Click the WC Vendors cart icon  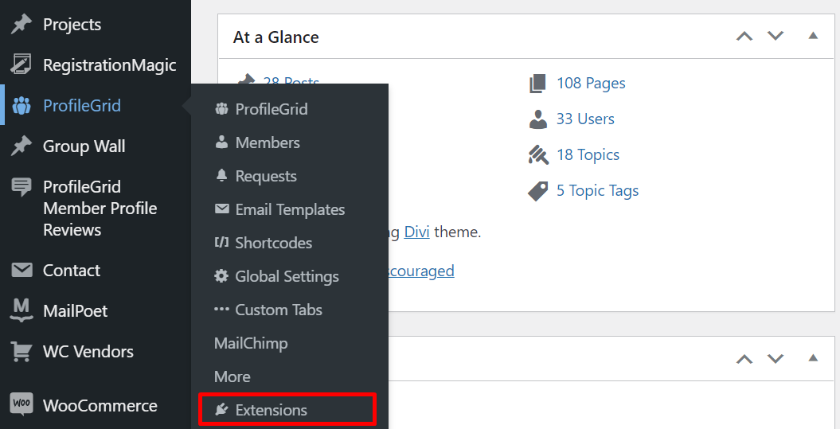point(21,351)
